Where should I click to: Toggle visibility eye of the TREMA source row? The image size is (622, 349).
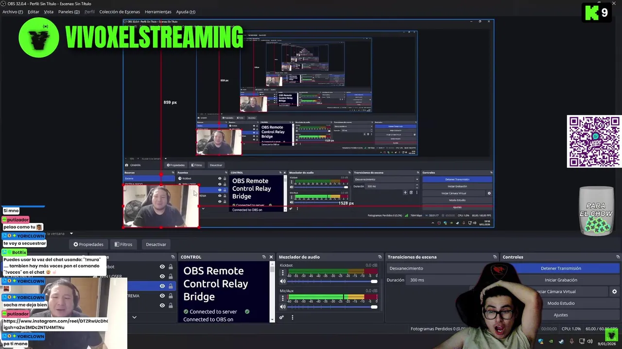(x=162, y=296)
